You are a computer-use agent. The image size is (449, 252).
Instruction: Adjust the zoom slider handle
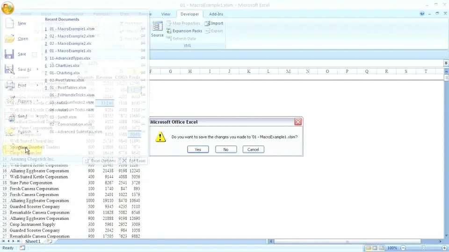coord(424,248)
